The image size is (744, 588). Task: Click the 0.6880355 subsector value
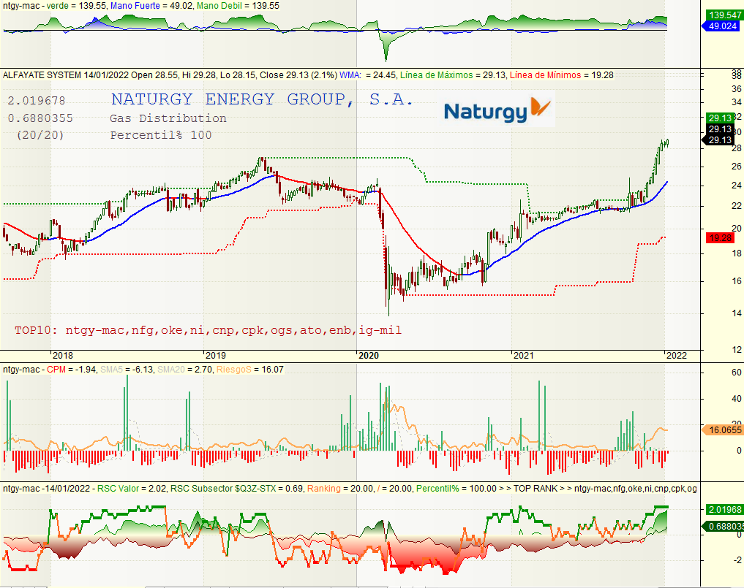40,118
